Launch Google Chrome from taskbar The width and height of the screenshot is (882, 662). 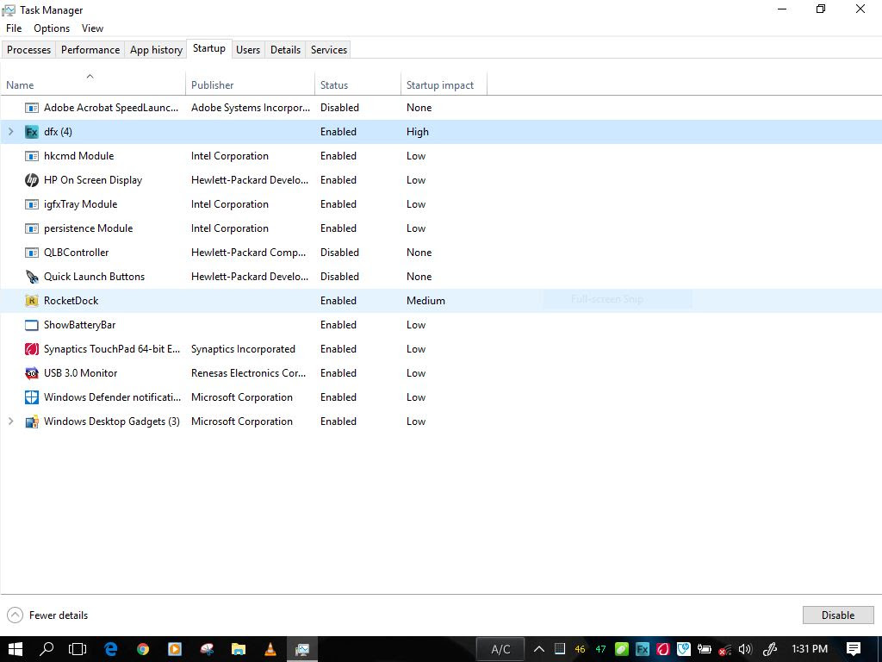point(143,649)
